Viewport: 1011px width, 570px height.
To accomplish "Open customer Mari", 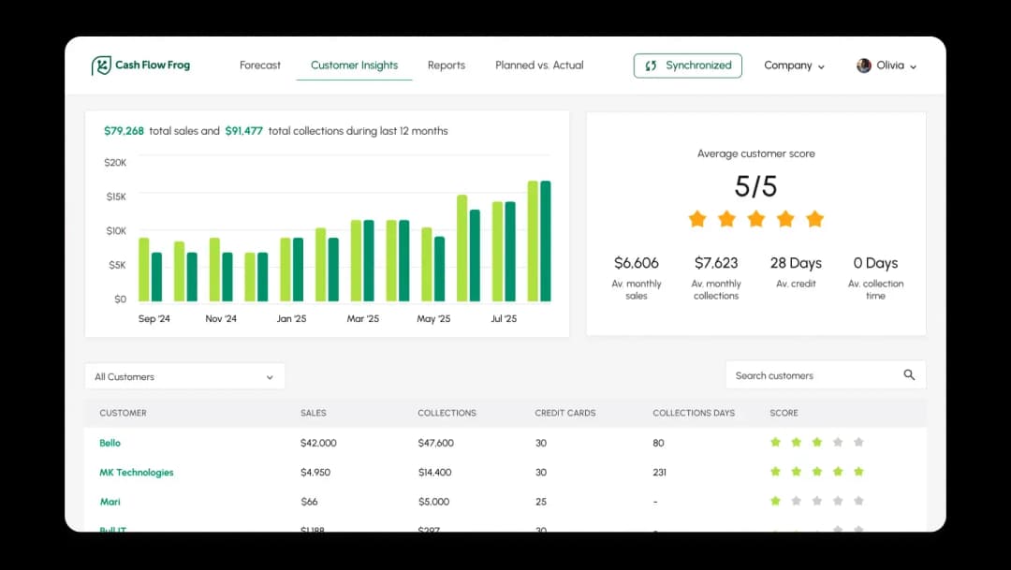I will [x=110, y=501].
